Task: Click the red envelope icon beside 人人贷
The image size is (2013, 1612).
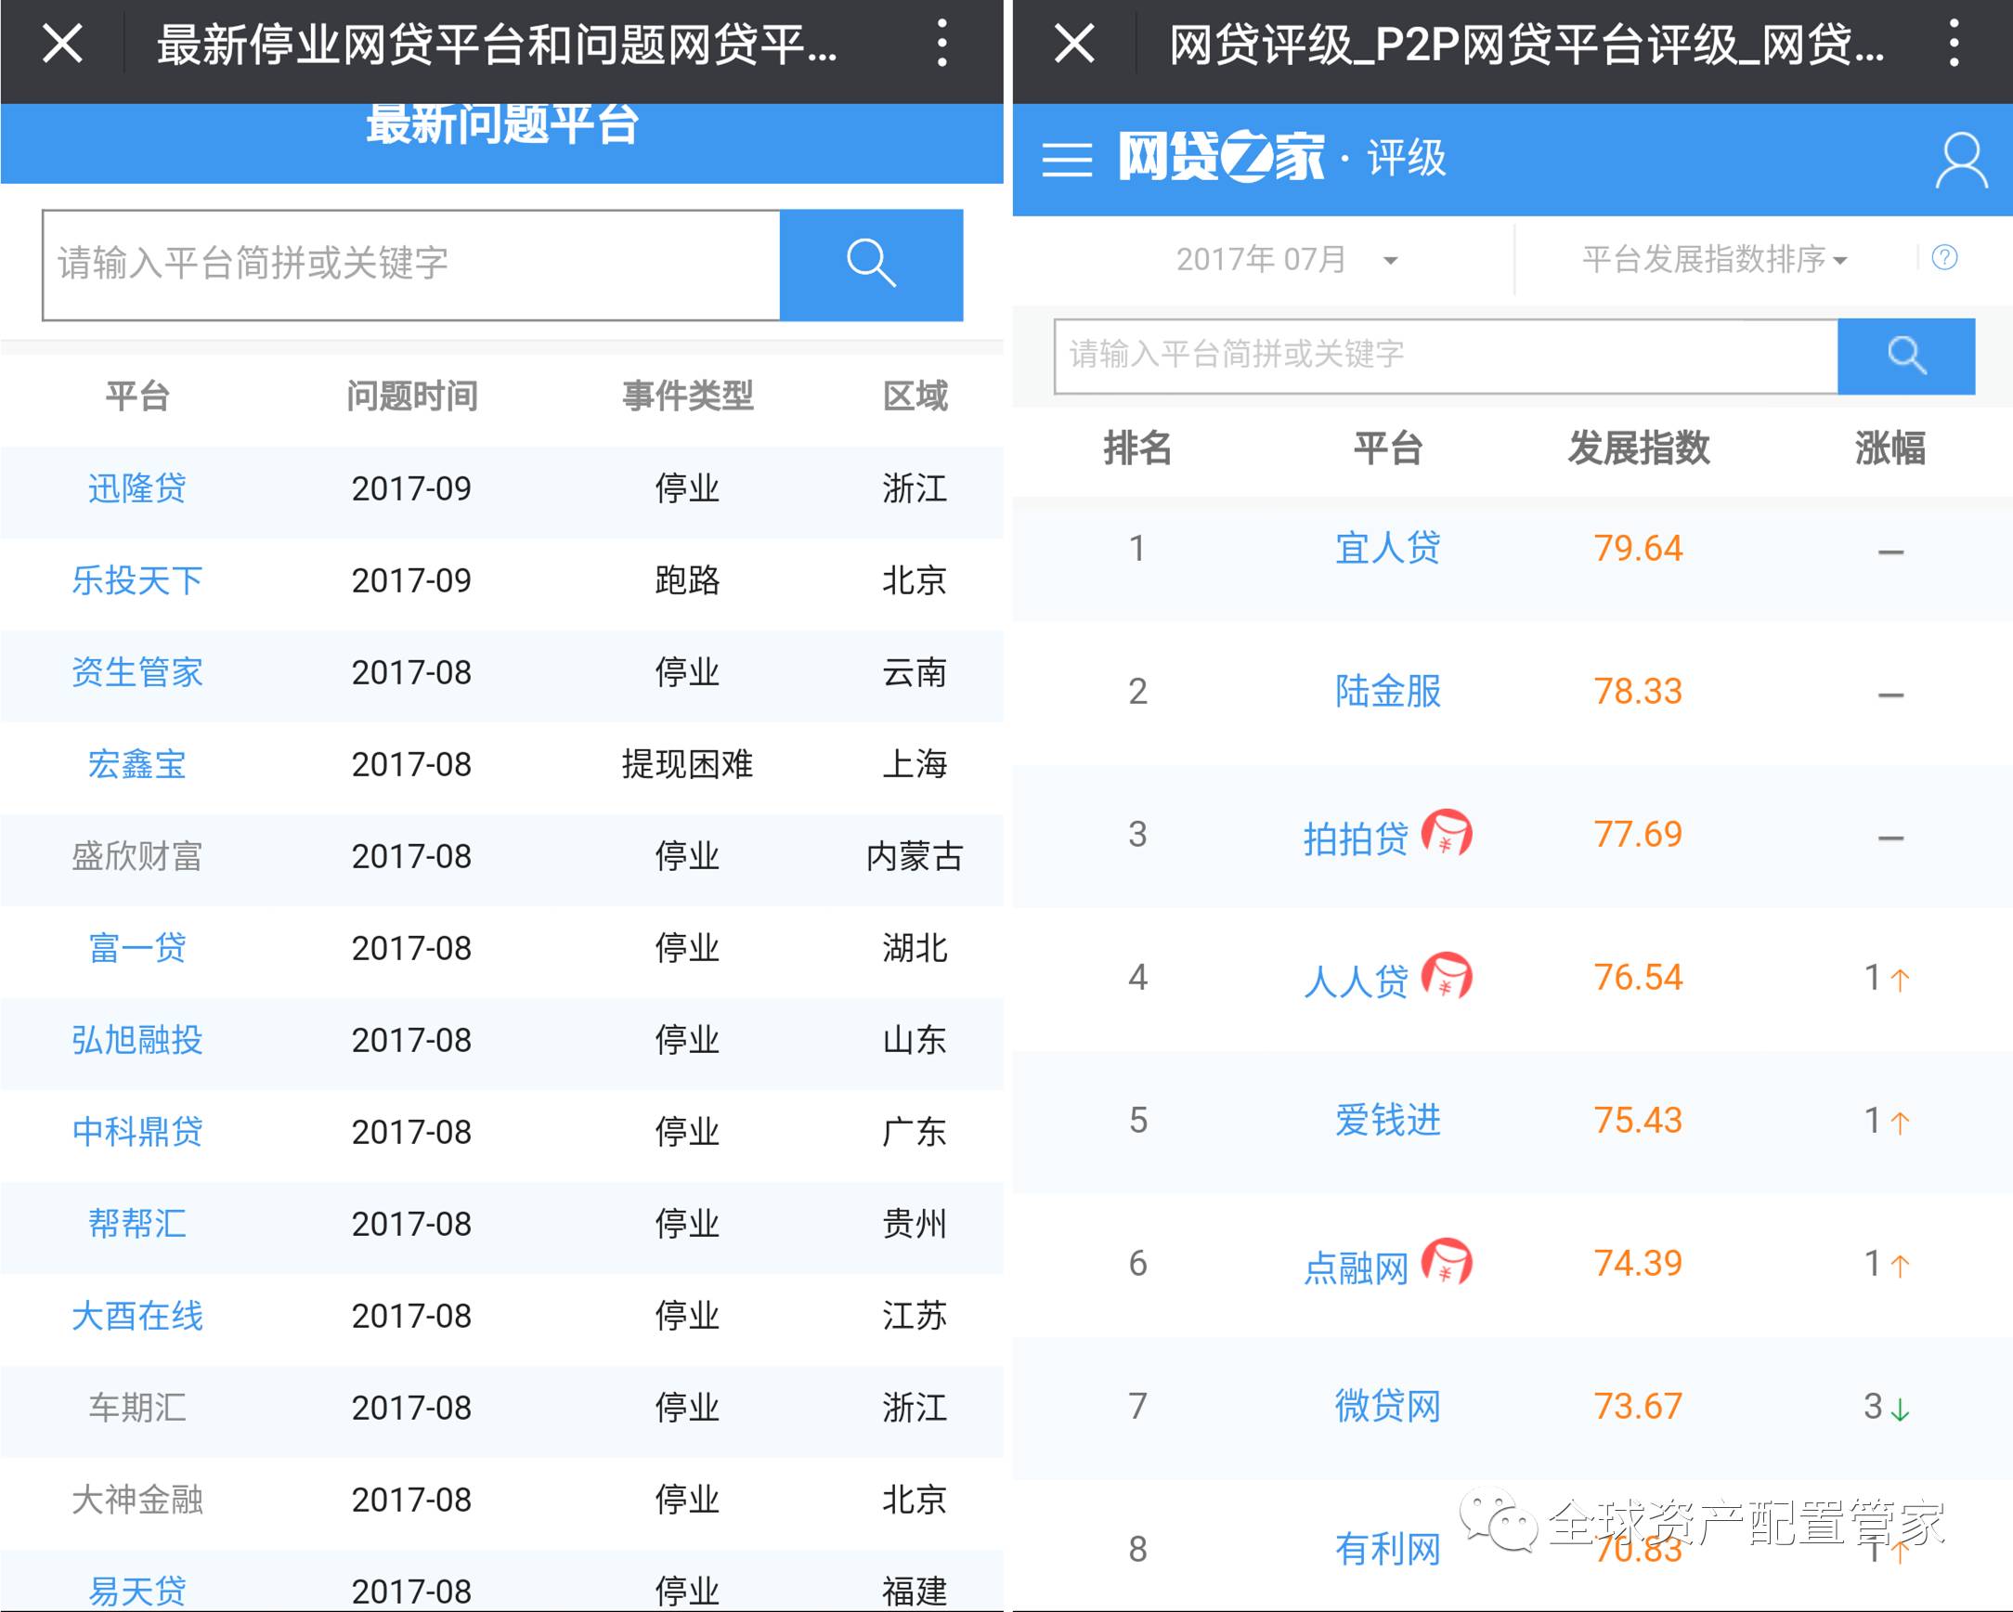Action: 1447,975
